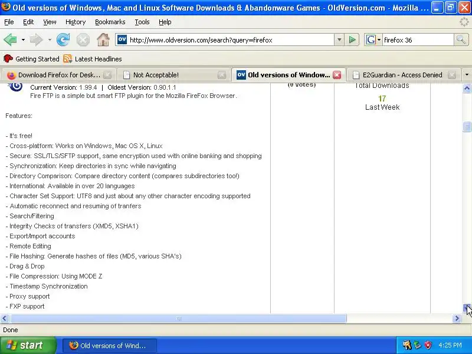Click the line - Proxy support

(x=28, y=296)
